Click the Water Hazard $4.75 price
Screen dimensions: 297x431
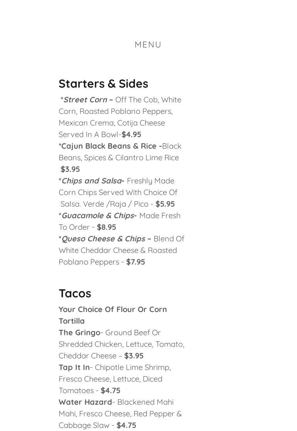(x=127, y=425)
